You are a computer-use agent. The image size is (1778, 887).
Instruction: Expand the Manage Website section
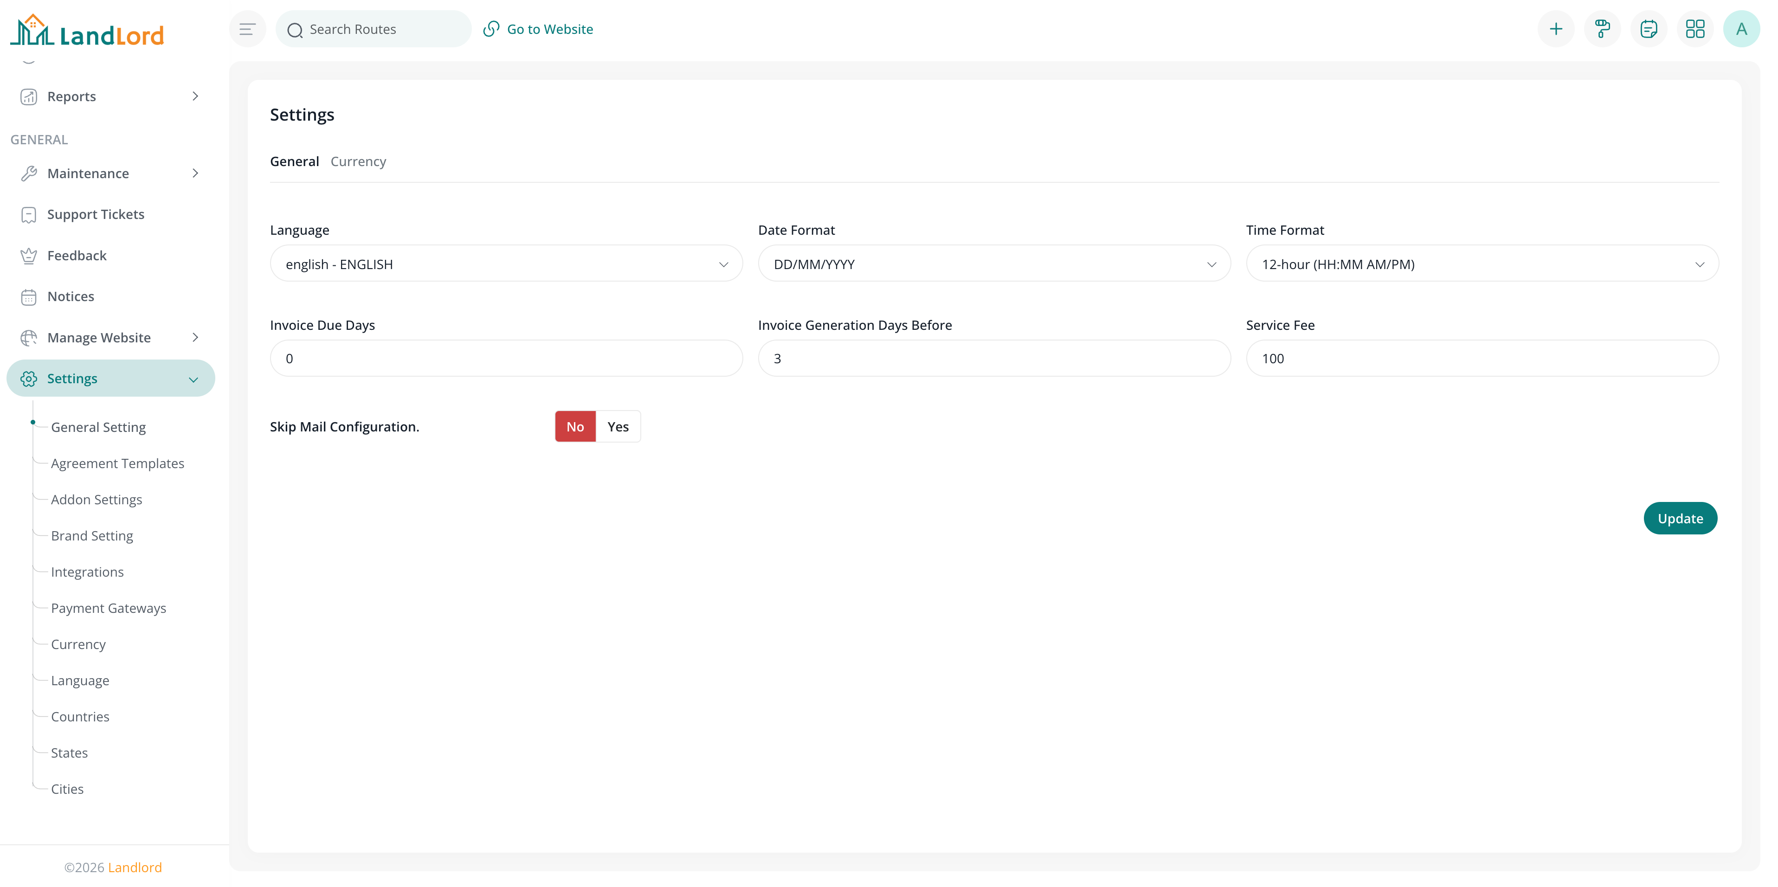(x=99, y=337)
